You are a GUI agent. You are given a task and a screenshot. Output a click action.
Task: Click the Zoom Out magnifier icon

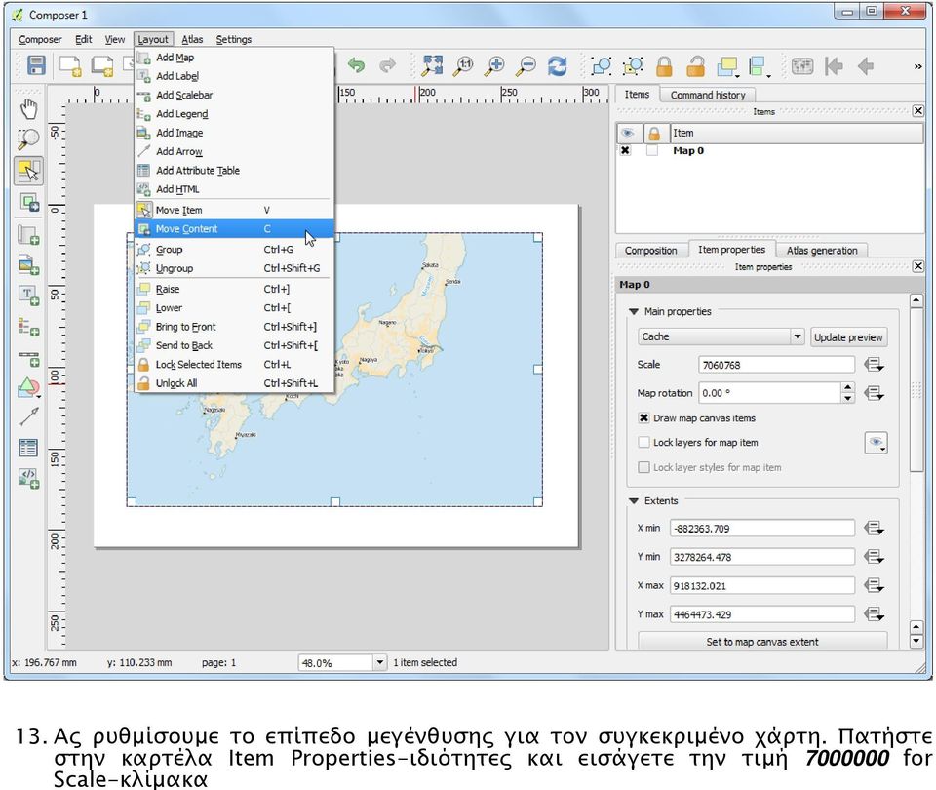526,65
